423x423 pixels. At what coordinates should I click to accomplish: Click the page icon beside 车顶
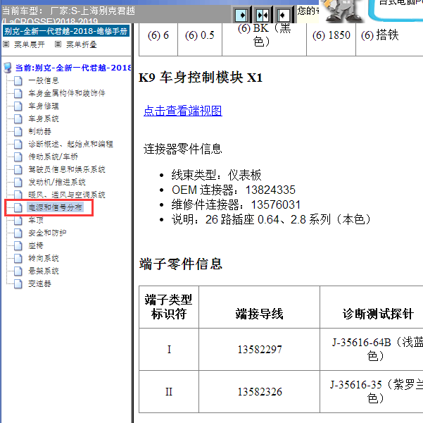coord(18,220)
